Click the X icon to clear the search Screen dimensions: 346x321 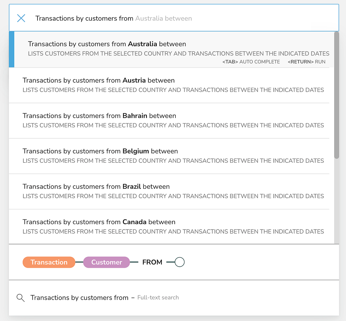(21, 18)
